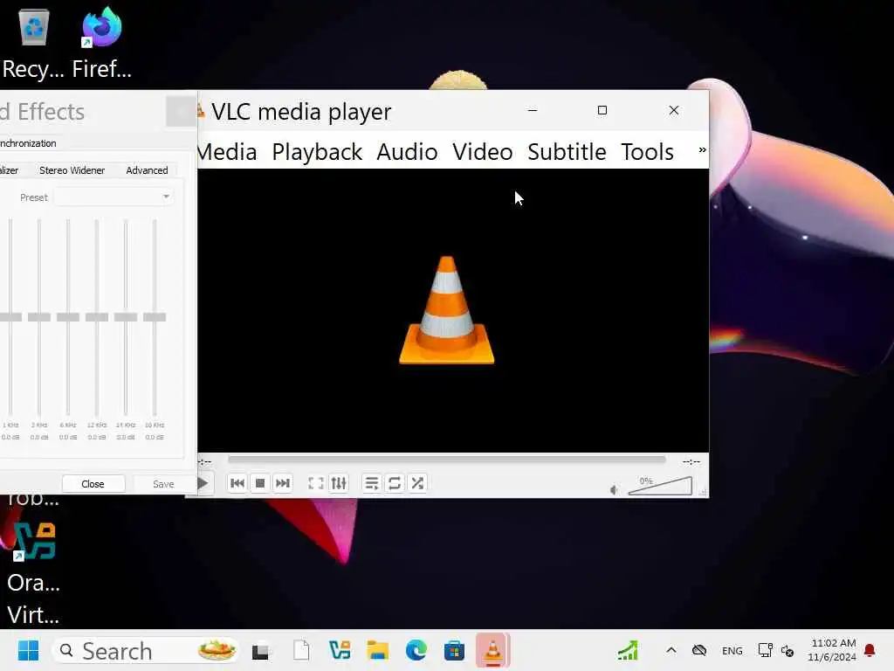
Task: Open File Explorer from taskbar
Action: [377, 650]
